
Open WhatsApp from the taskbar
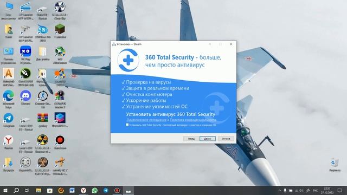coord(94,190)
